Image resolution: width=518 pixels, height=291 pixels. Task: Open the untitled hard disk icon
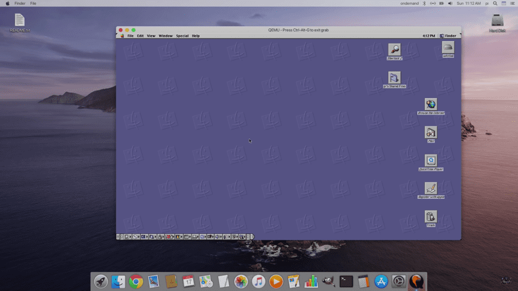(448, 48)
